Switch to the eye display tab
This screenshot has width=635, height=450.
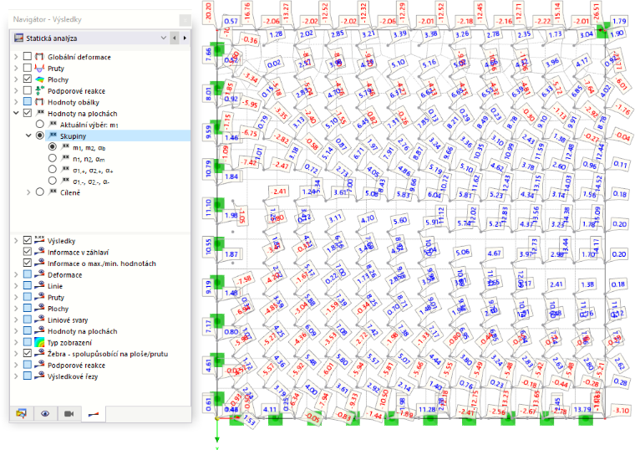pos(45,413)
